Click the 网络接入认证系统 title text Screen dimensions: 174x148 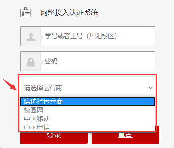[x=69, y=13]
